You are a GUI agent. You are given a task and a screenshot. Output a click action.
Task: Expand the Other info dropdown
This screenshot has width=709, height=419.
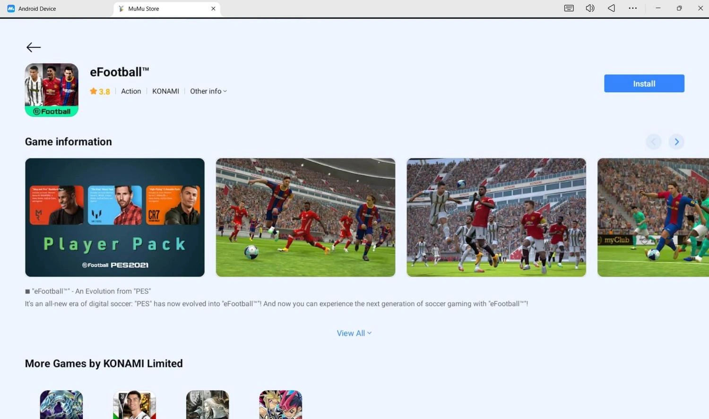[208, 91]
